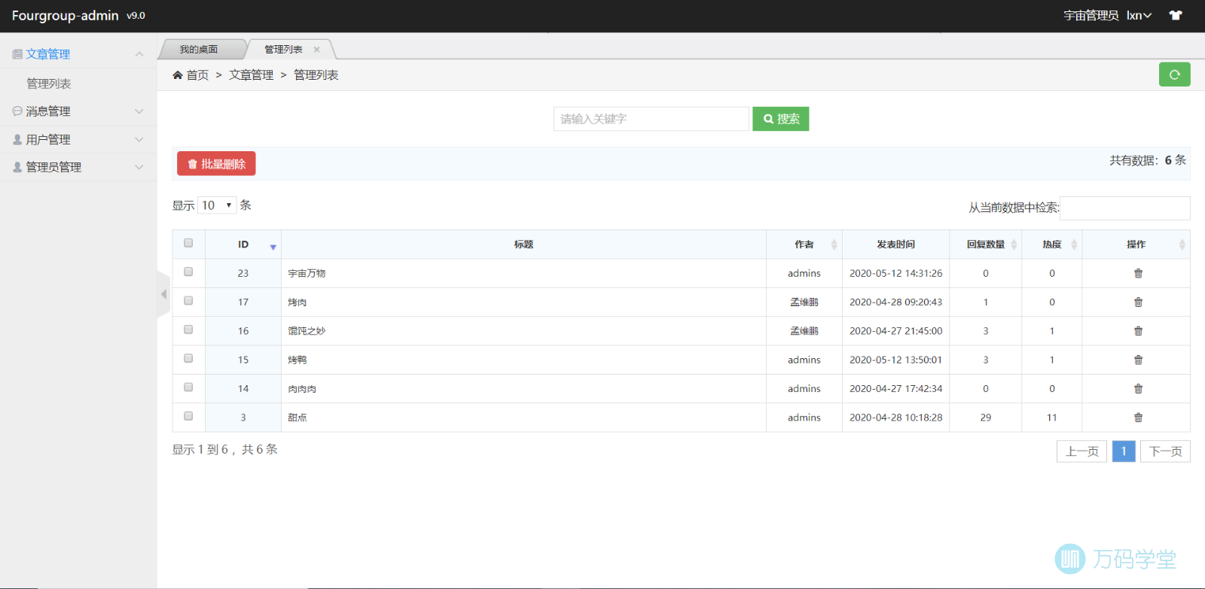Click the green 搜索 button

pos(780,119)
